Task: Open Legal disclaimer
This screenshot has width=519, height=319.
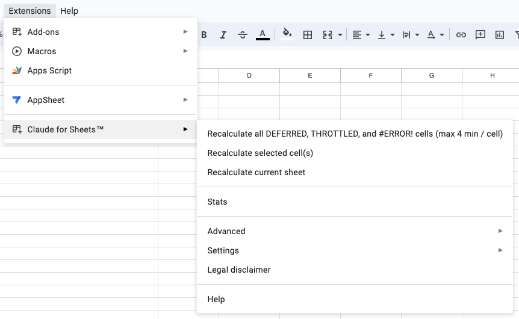Action: tap(355, 270)
